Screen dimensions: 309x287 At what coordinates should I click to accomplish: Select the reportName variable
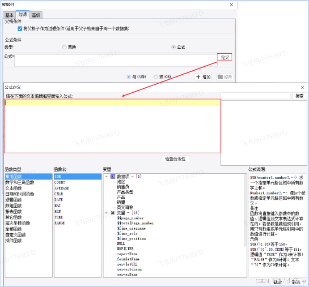pos(127,254)
